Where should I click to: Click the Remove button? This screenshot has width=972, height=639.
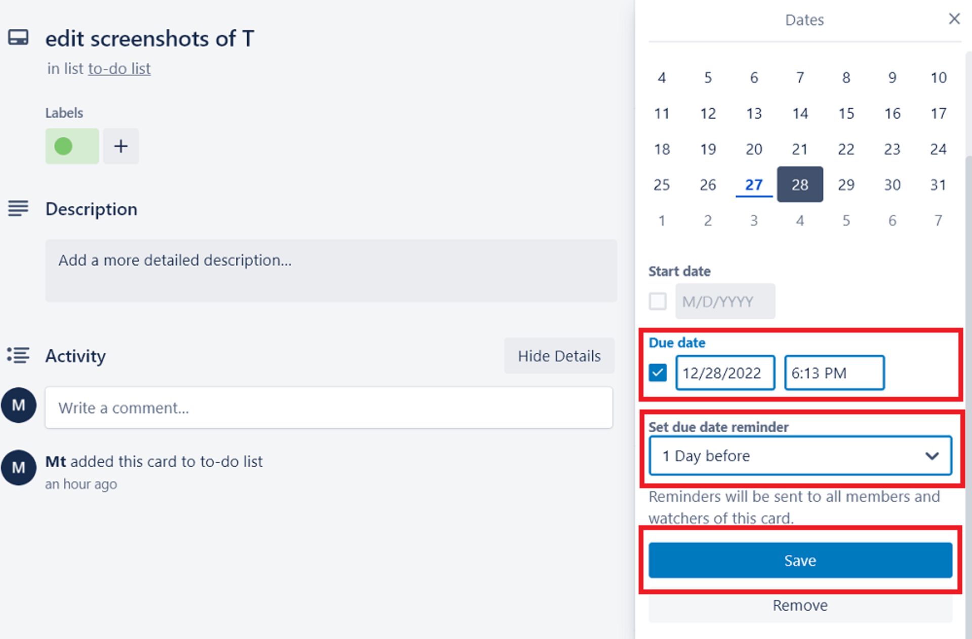(800, 606)
